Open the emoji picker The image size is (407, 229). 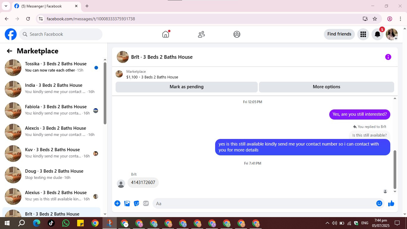tap(379, 203)
